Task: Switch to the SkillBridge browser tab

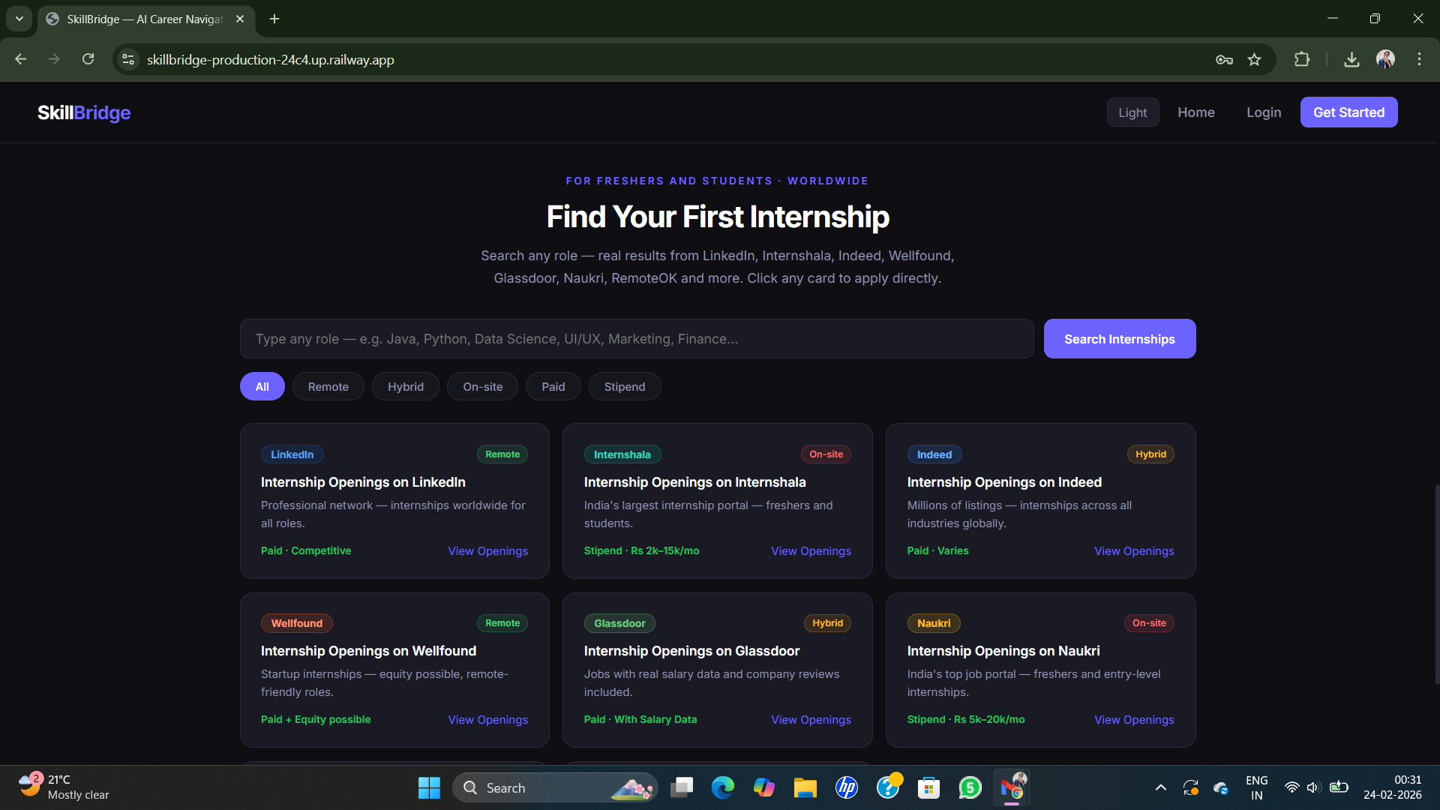Action: point(135,19)
